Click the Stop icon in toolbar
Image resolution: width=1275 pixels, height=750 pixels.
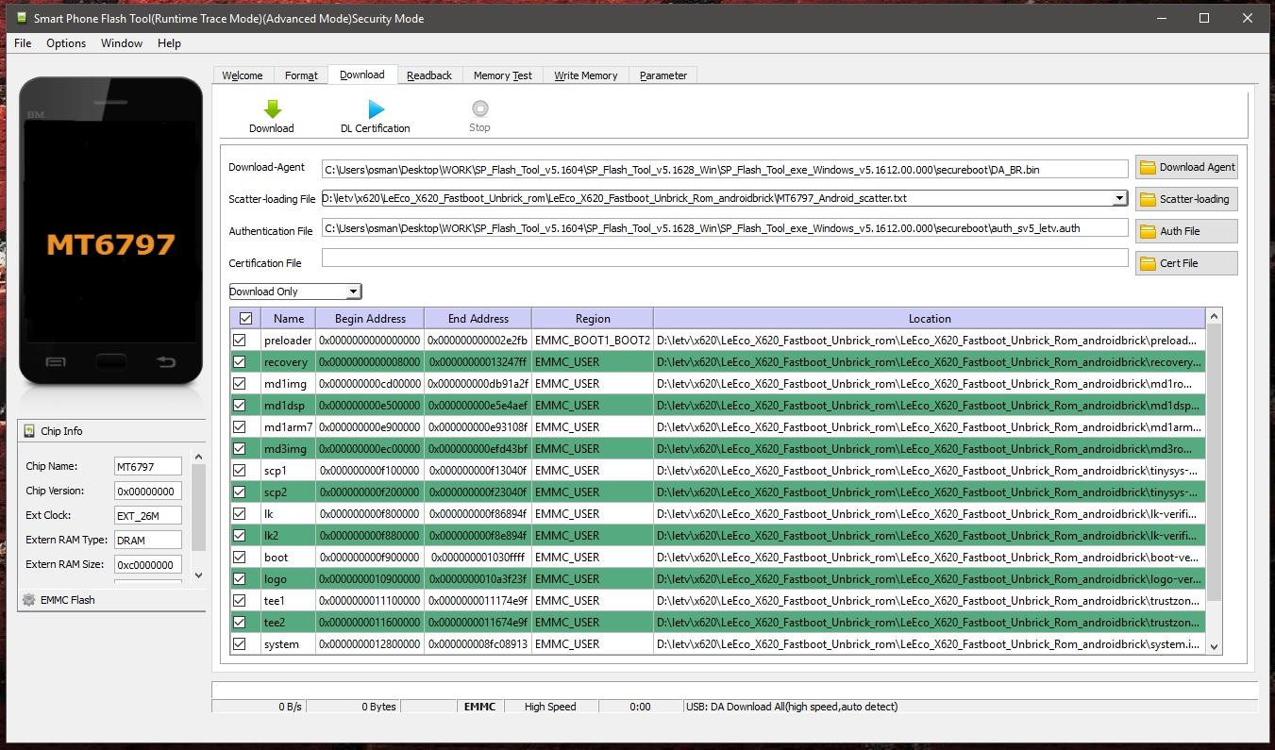pos(479,109)
